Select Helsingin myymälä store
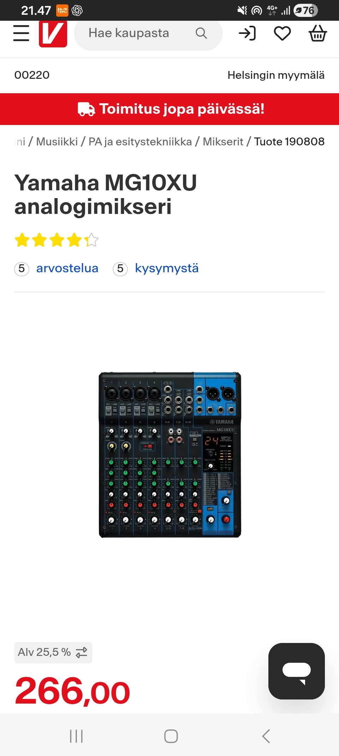 (x=276, y=75)
